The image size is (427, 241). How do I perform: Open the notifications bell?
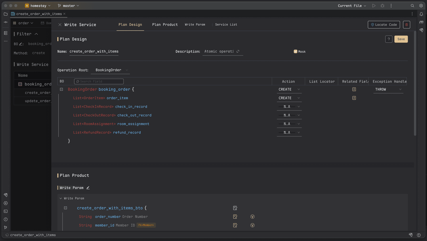click(x=421, y=14)
